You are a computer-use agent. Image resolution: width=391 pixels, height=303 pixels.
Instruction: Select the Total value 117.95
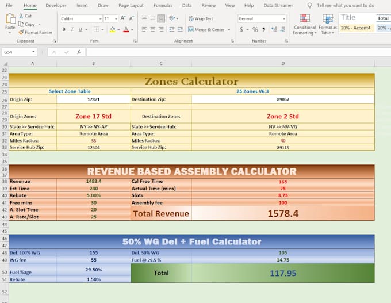pyautogui.click(x=283, y=273)
